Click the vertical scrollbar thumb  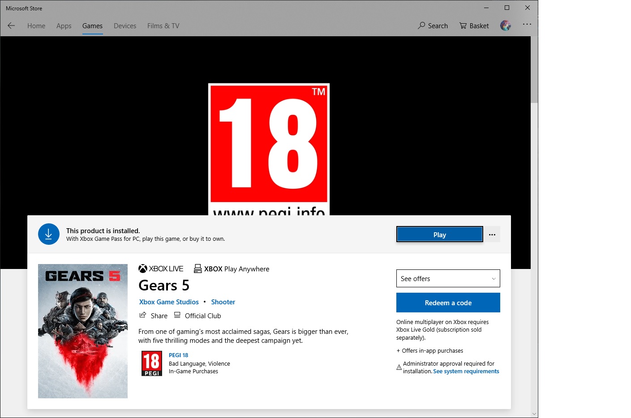coord(534,69)
